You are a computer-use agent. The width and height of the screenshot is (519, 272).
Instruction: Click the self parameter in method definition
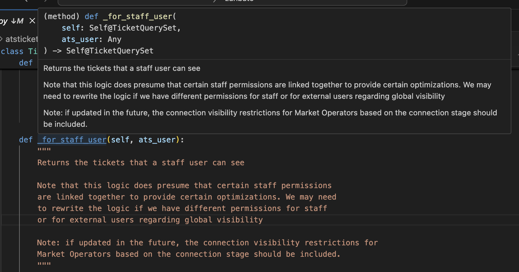tap(120, 140)
